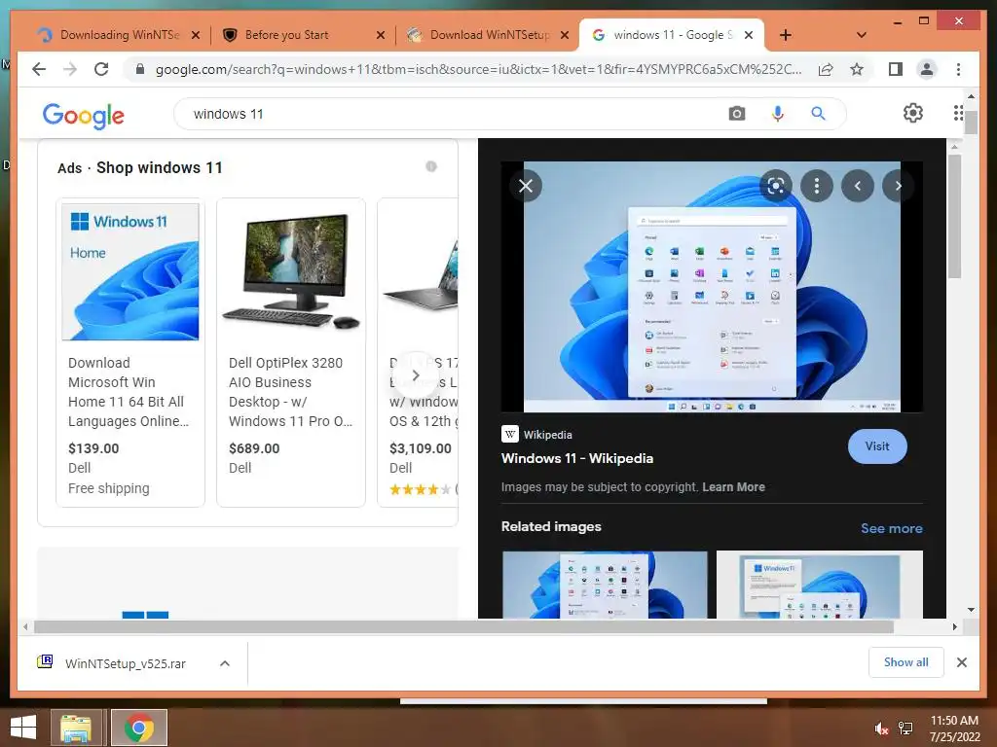The width and height of the screenshot is (997, 747).
Task: Click the Visit button for Wikipedia
Action: click(x=877, y=446)
